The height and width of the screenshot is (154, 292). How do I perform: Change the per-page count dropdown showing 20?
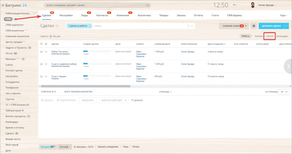pyautogui.click(x=284, y=92)
